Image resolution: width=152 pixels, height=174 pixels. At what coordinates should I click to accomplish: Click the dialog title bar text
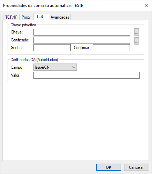pyautogui.click(x=43, y=6)
